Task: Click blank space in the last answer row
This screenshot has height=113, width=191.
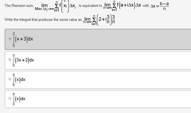Action: pos(110,98)
